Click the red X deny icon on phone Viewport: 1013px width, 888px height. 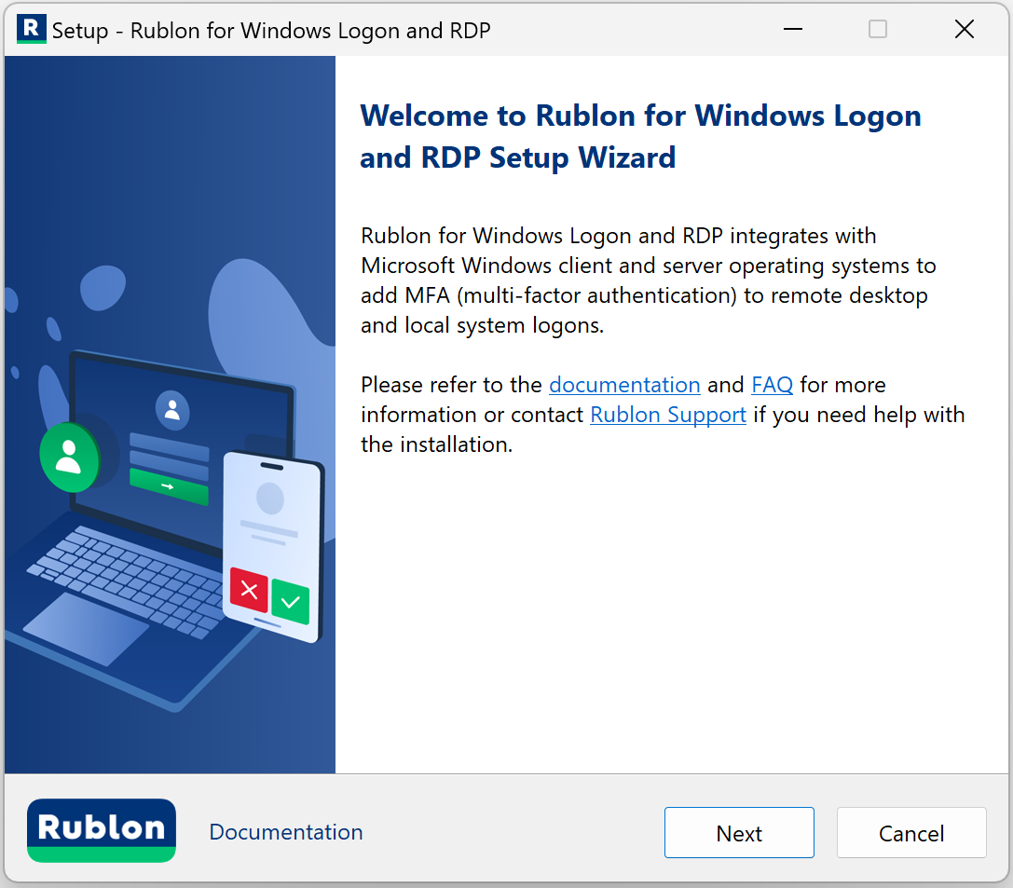249,590
